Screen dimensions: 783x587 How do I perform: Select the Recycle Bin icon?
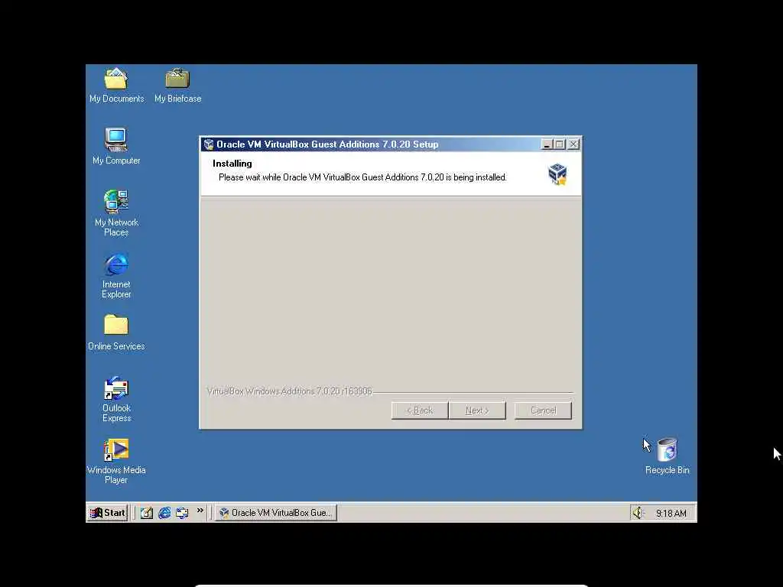(x=667, y=456)
